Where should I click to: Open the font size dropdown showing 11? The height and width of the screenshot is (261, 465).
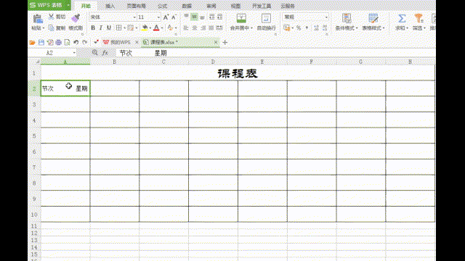[158, 17]
